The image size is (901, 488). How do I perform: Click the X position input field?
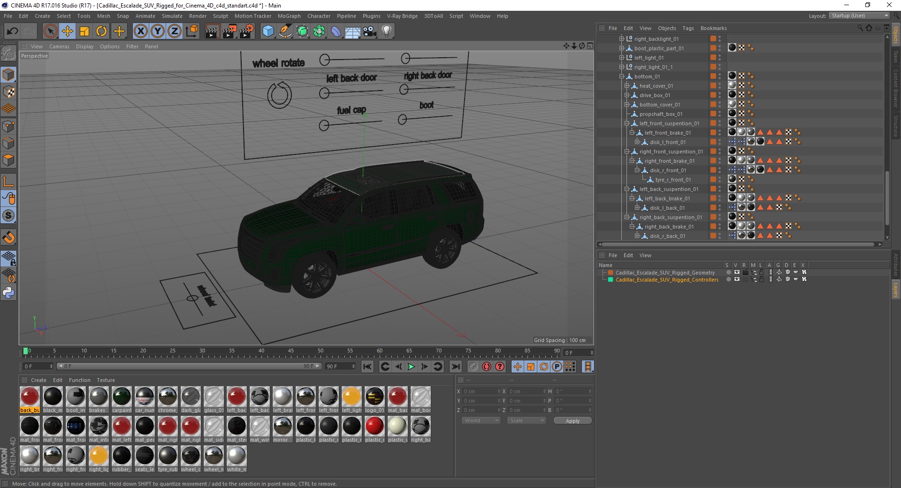pos(482,391)
